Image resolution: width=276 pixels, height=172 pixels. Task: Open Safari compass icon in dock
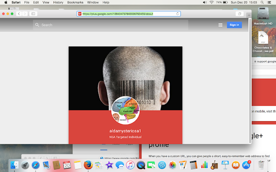35,165
